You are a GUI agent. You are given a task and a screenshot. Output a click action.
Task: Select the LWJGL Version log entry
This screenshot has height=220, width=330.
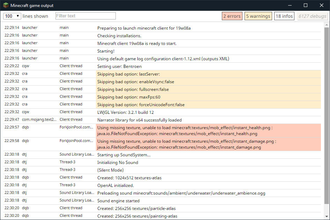(x=125, y=112)
